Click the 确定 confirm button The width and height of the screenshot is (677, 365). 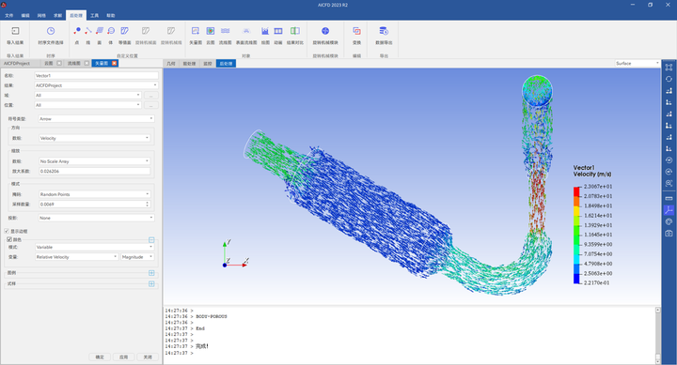pyautogui.click(x=100, y=357)
